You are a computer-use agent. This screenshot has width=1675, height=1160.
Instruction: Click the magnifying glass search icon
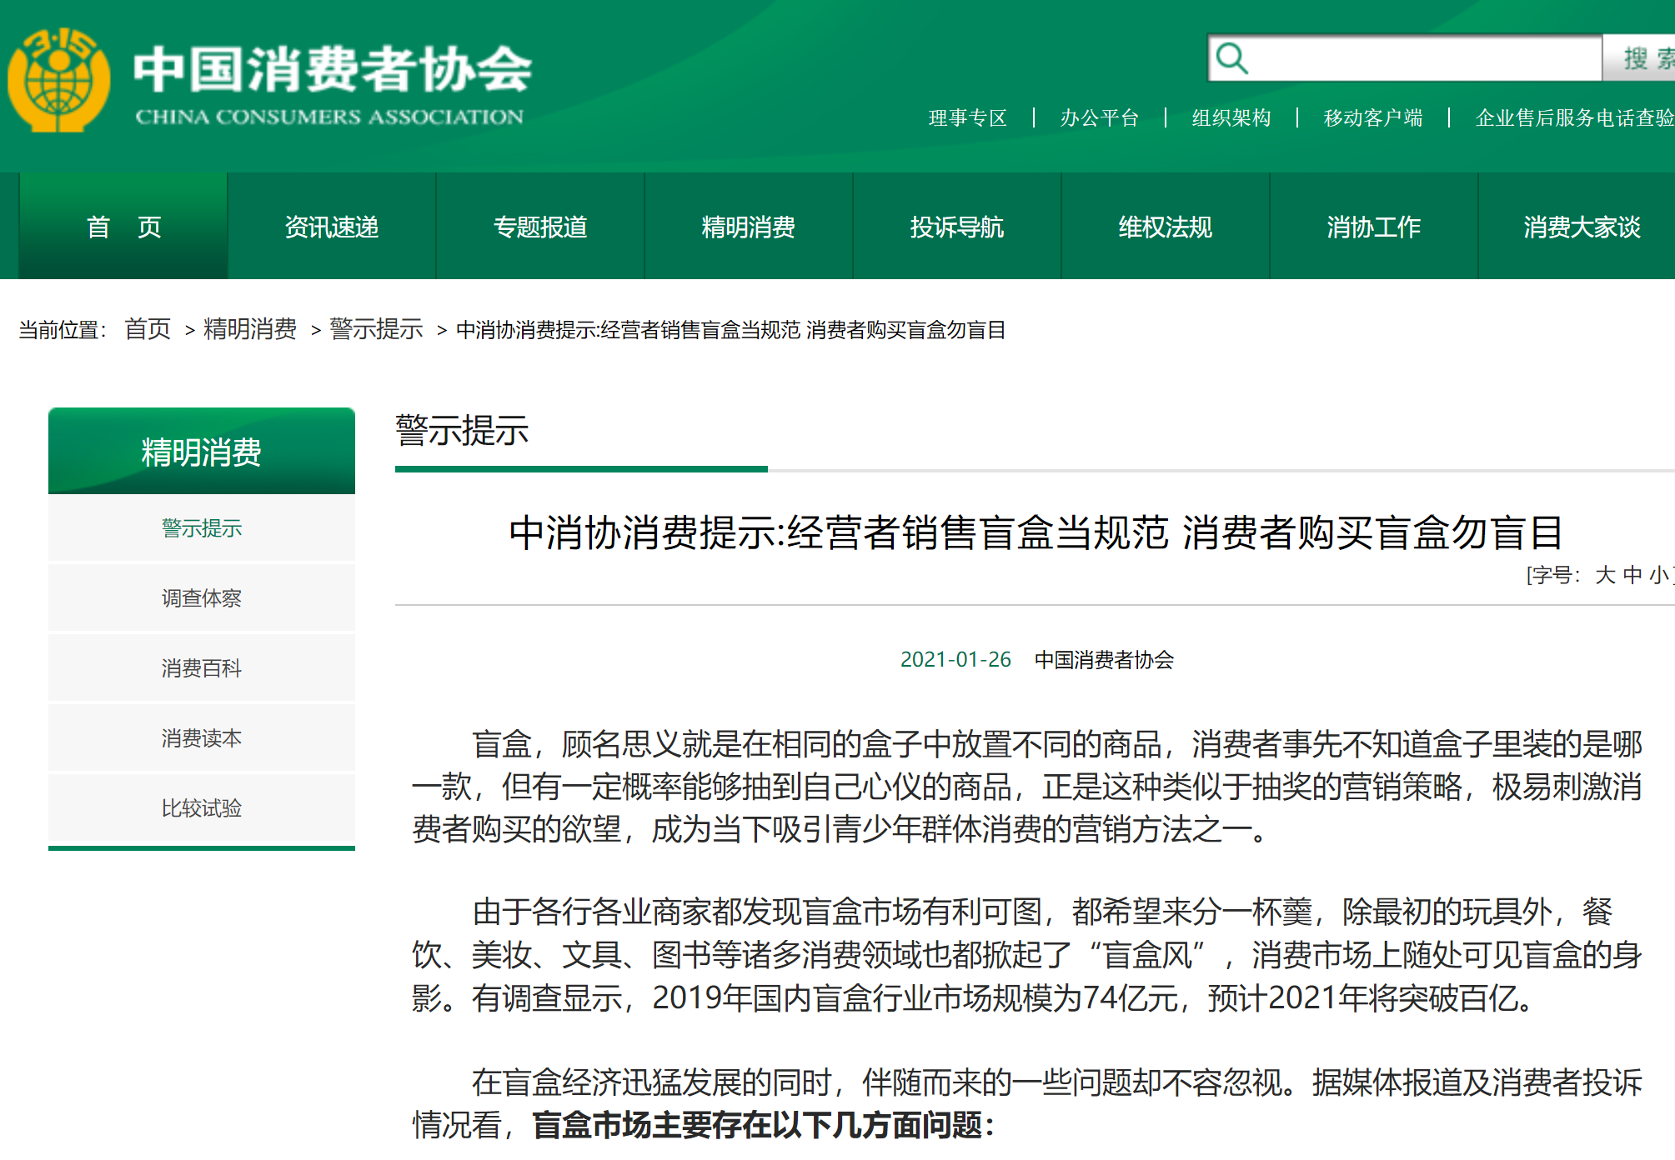pos(1231,58)
